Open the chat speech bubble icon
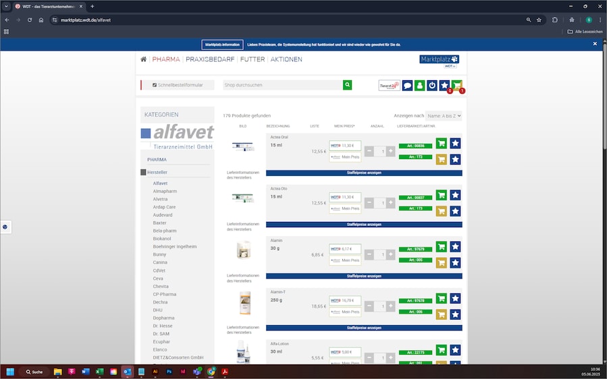607x379 pixels. (407, 86)
